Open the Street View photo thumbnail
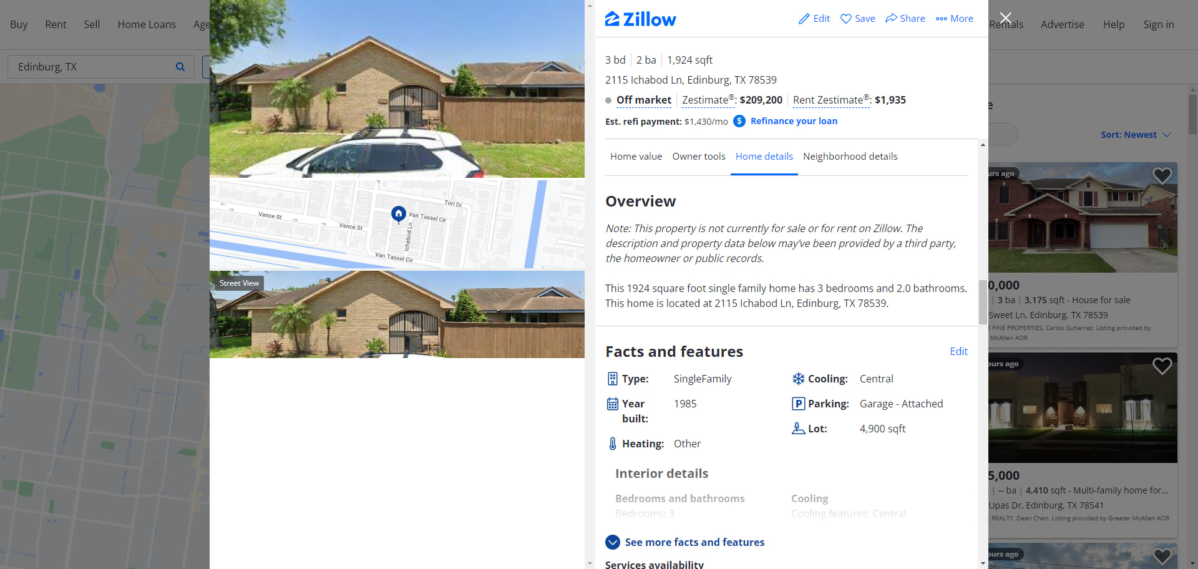Viewport: 1198px width, 569px height. coord(397,314)
